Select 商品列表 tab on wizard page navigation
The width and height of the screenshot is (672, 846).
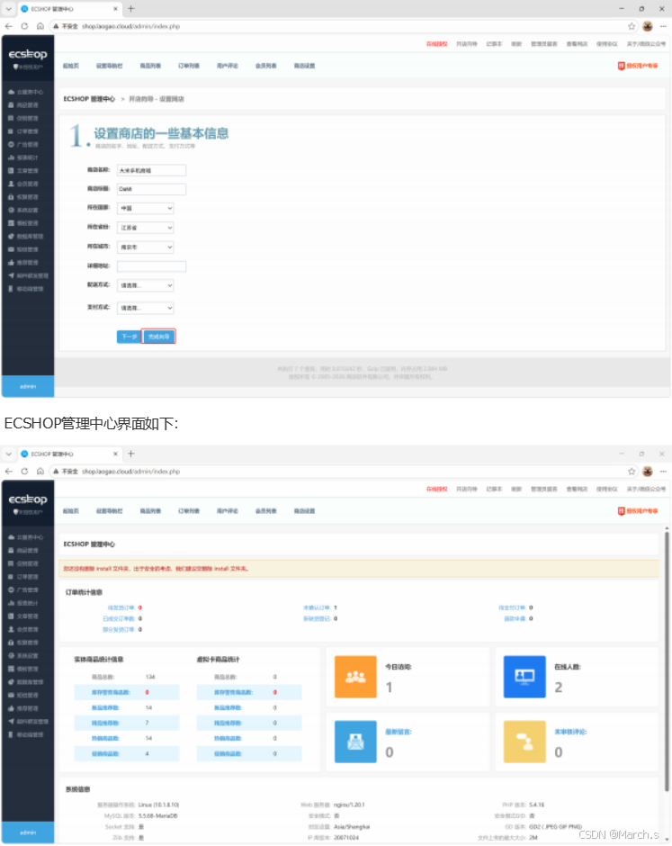[150, 66]
